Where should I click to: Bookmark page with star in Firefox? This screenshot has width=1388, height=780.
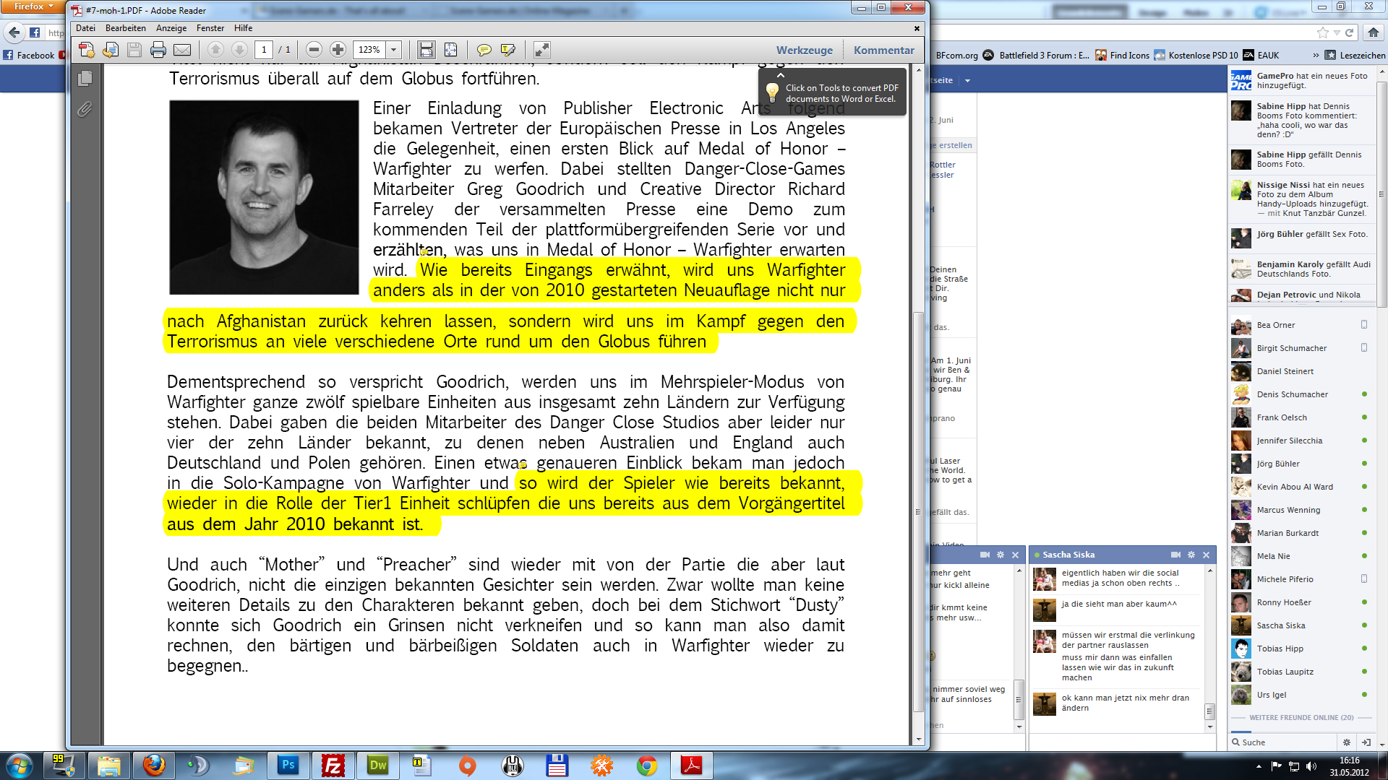coord(1323,32)
